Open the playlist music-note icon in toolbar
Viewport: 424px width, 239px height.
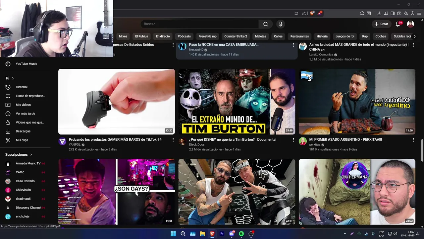coord(386,13)
